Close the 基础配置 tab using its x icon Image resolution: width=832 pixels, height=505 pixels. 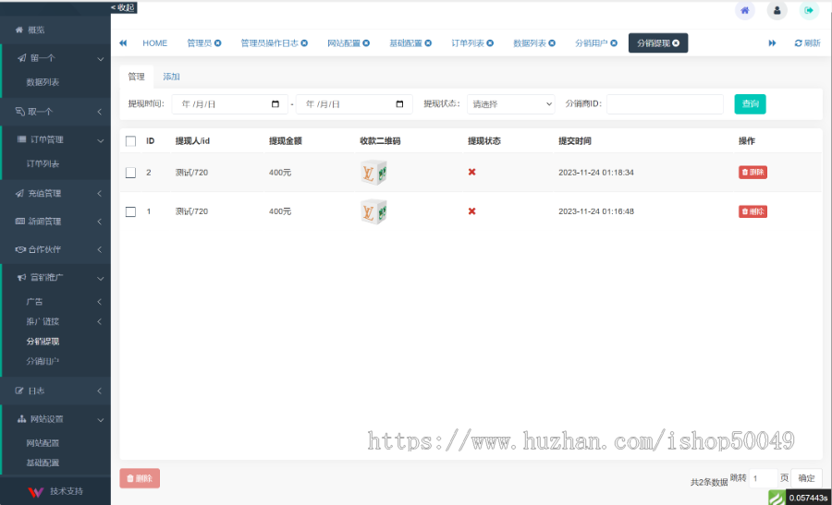click(x=428, y=42)
